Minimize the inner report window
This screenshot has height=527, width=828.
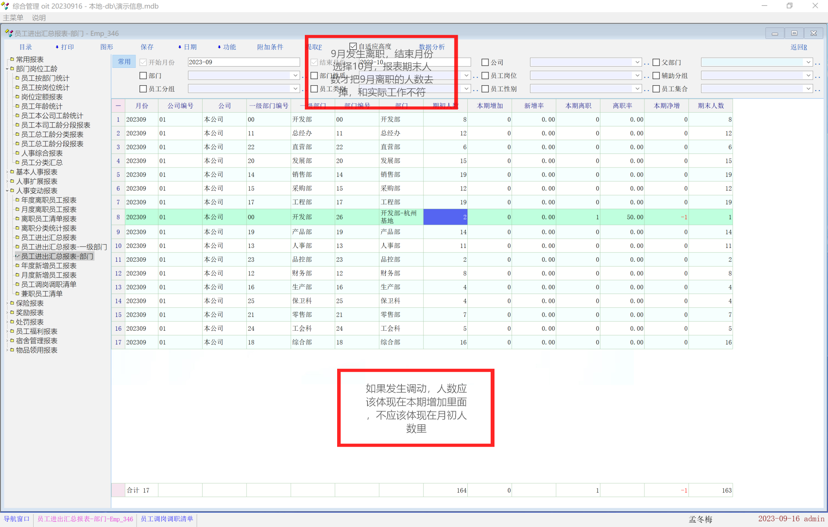[x=775, y=33]
